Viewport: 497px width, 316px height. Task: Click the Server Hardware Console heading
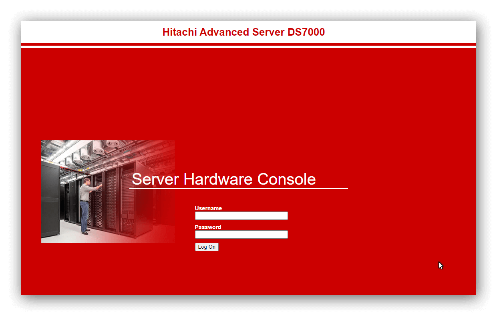[223, 179]
